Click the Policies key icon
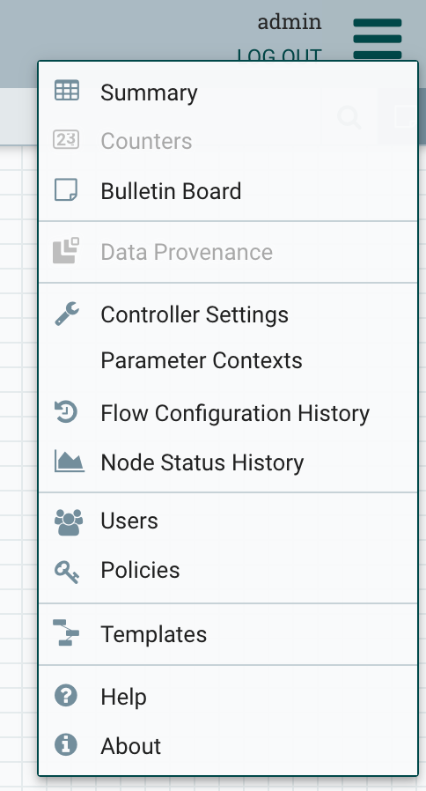 click(x=67, y=572)
